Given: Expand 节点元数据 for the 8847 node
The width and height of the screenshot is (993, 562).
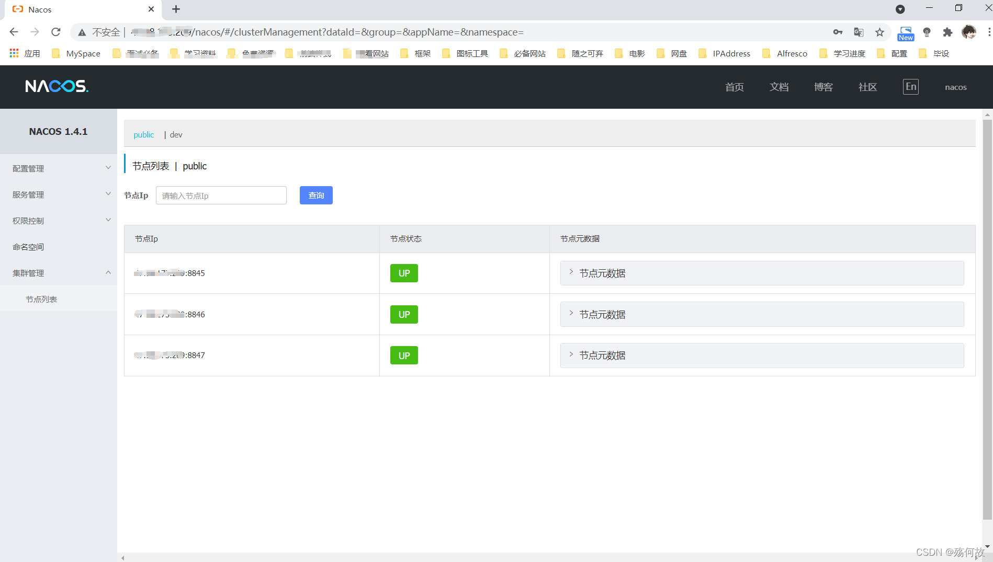Looking at the screenshot, I should (x=762, y=355).
